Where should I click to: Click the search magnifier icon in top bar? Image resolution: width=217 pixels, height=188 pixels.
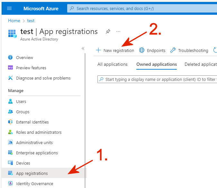[x=72, y=8]
